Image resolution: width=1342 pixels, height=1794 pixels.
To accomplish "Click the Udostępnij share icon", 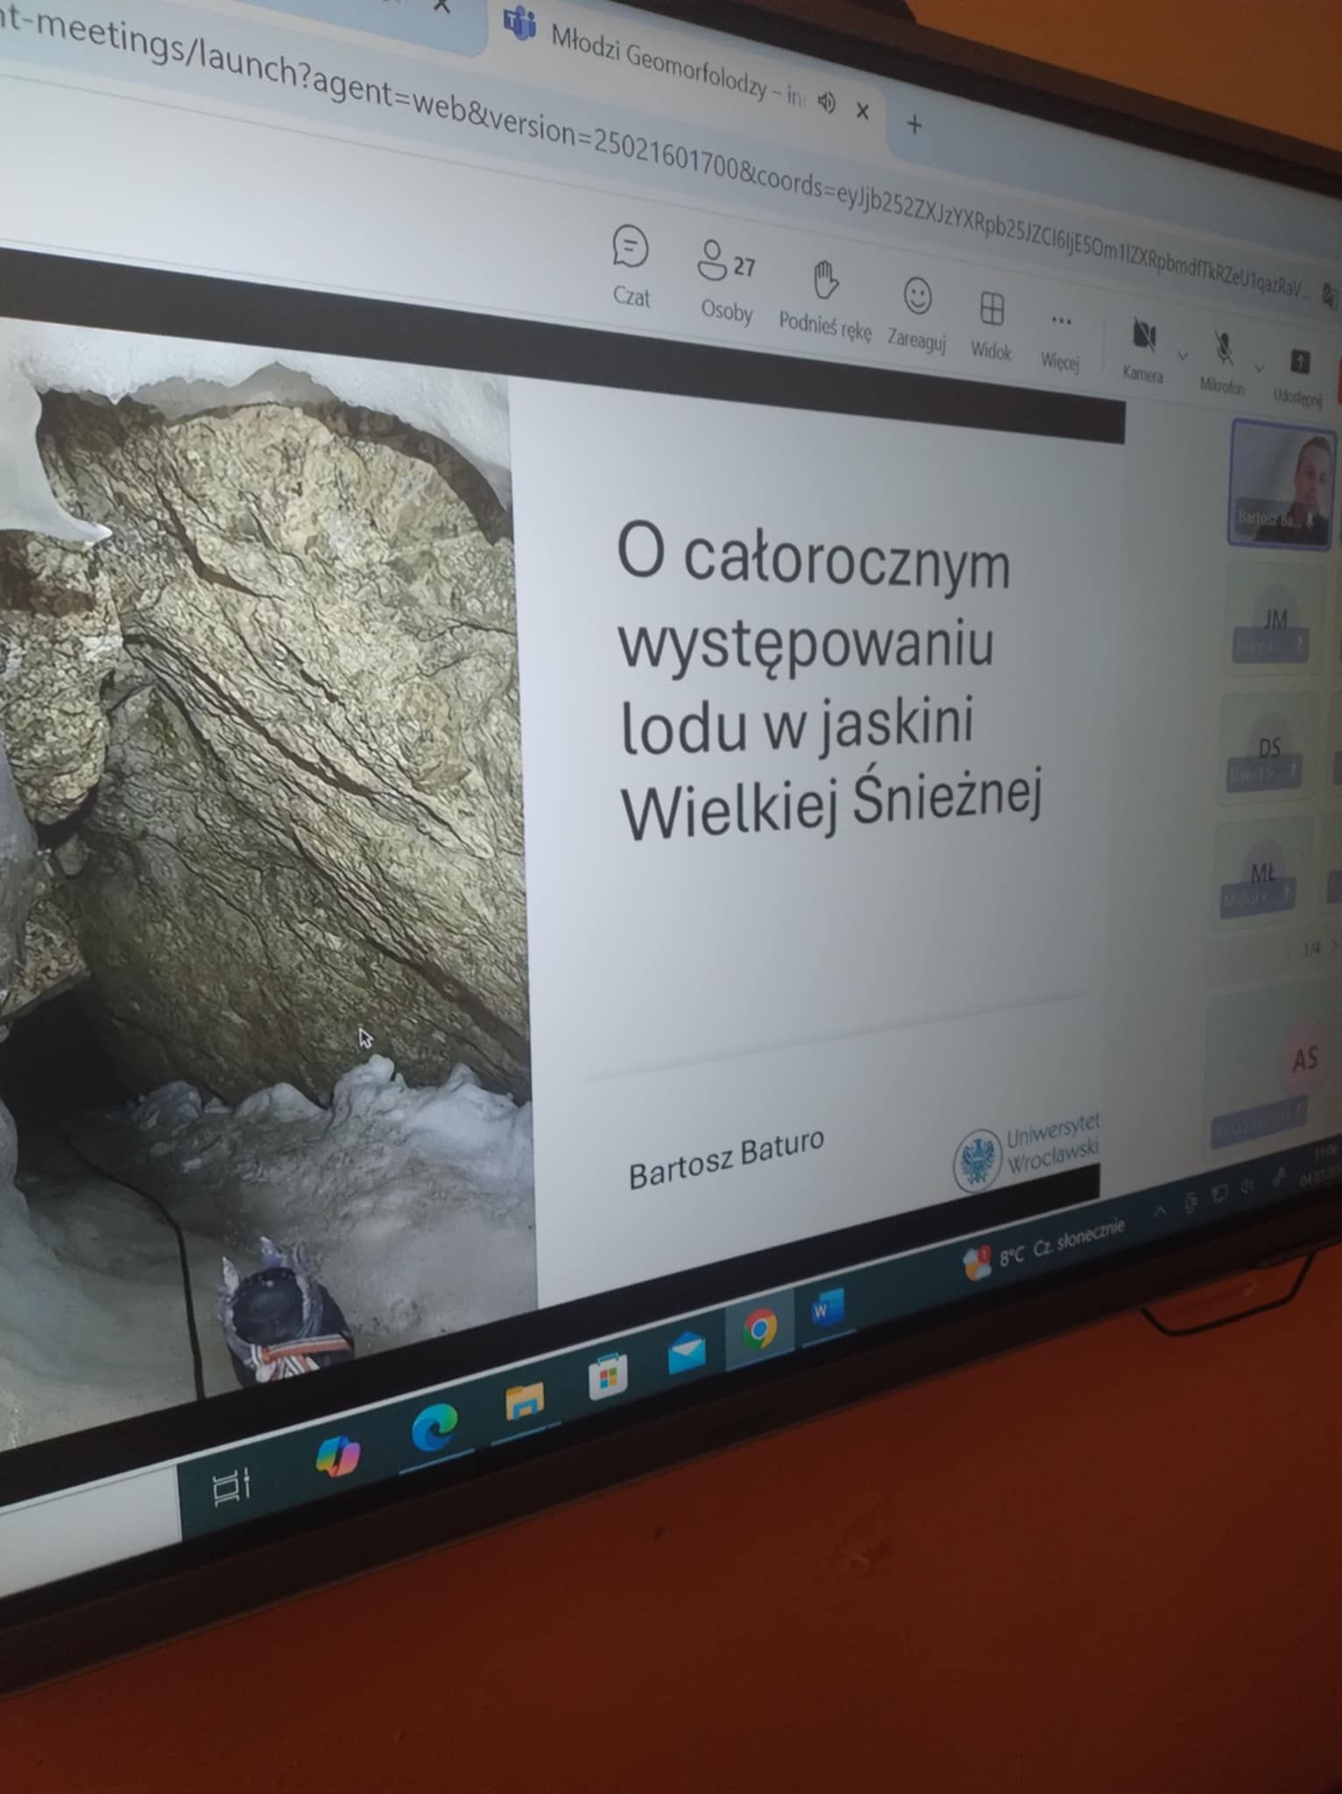I will 1300,361.
